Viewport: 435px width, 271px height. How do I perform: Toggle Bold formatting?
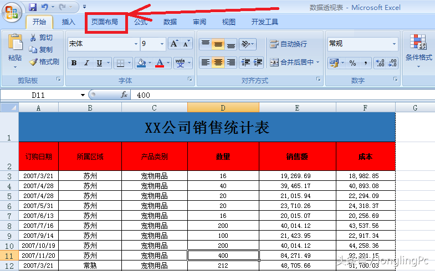74,63
